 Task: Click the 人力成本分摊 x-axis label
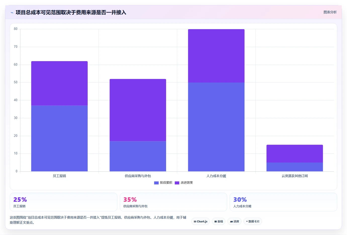point(216,176)
